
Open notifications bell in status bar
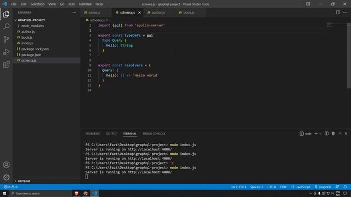click(345, 187)
